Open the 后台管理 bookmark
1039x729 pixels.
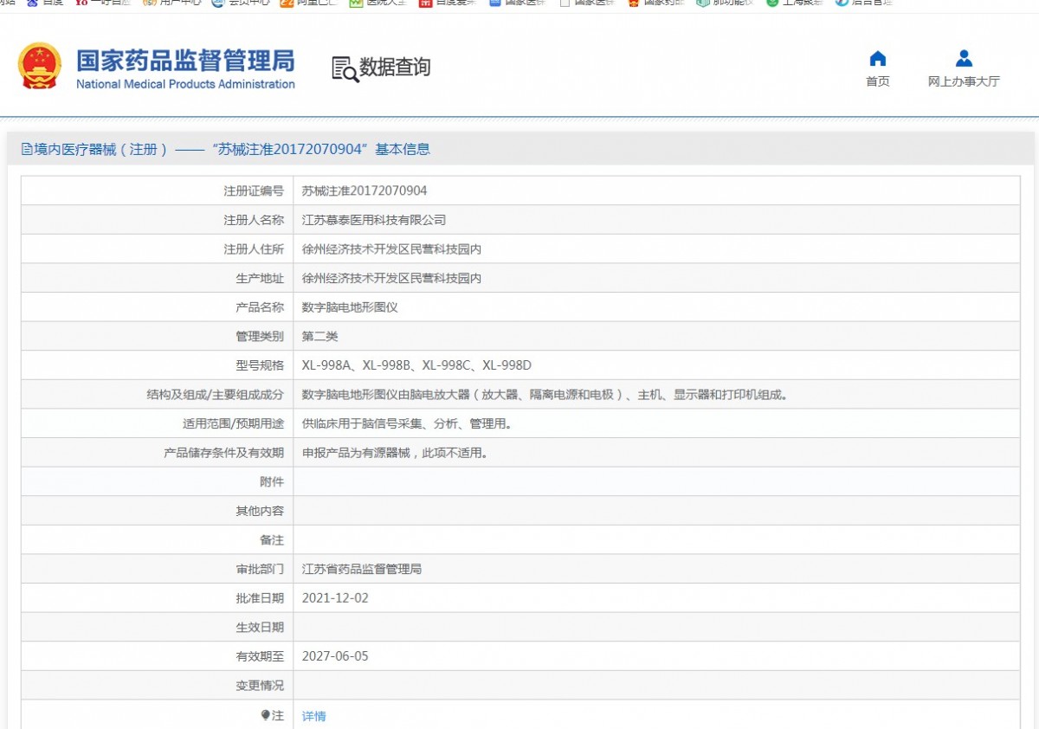(863, 3)
